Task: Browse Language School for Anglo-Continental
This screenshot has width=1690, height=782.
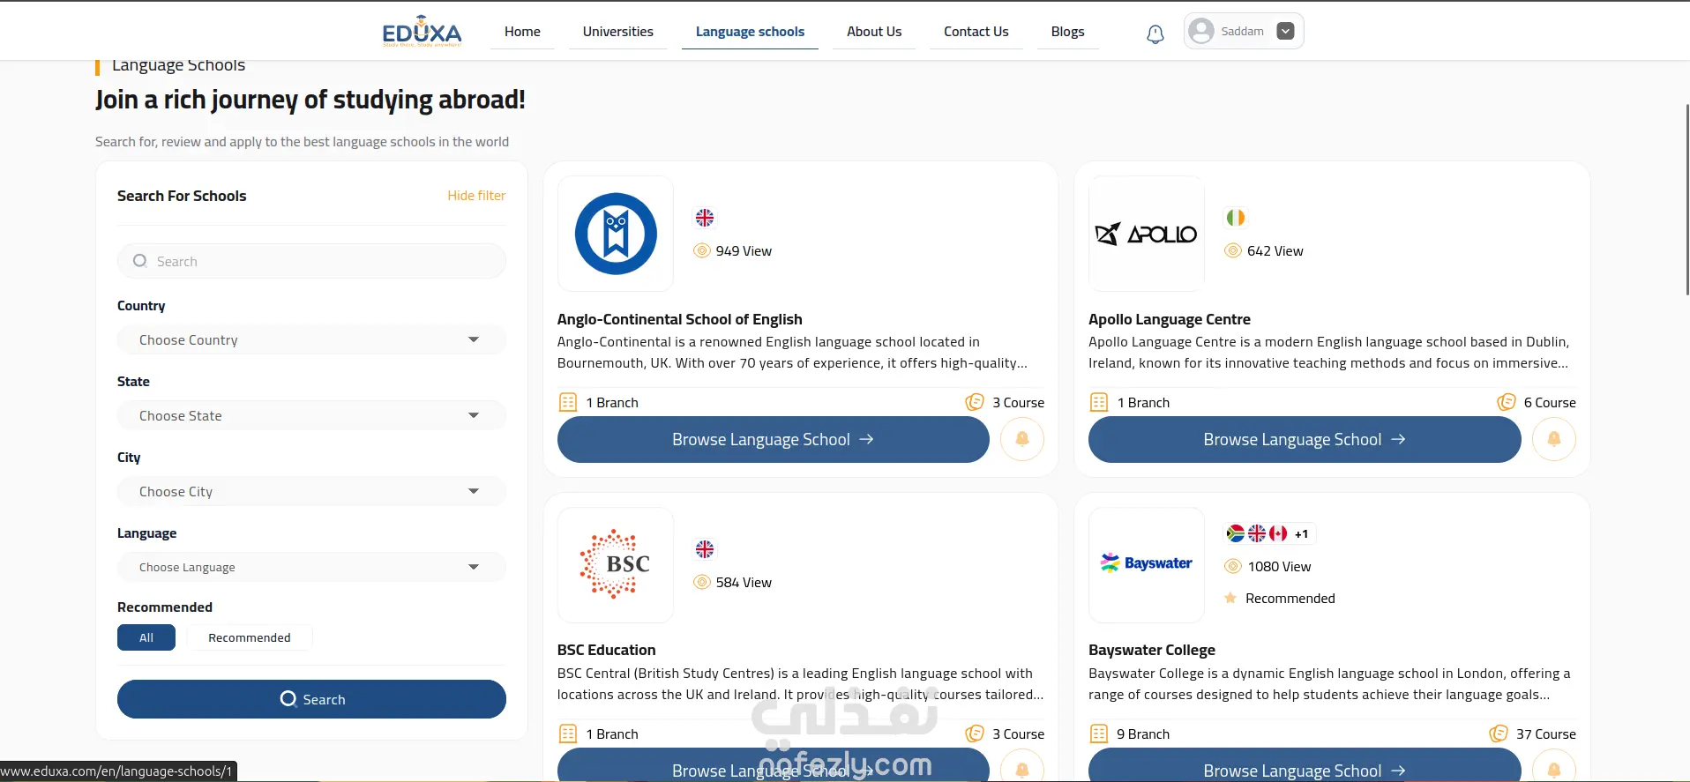Action: 773,439
